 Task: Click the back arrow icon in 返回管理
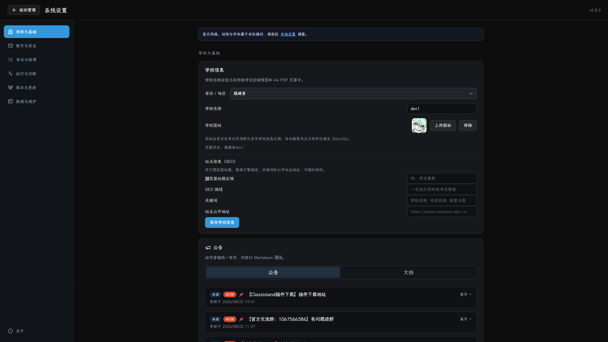click(14, 10)
